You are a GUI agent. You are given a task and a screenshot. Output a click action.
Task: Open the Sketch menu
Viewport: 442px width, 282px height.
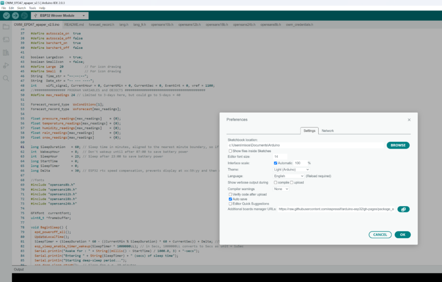coord(21,8)
